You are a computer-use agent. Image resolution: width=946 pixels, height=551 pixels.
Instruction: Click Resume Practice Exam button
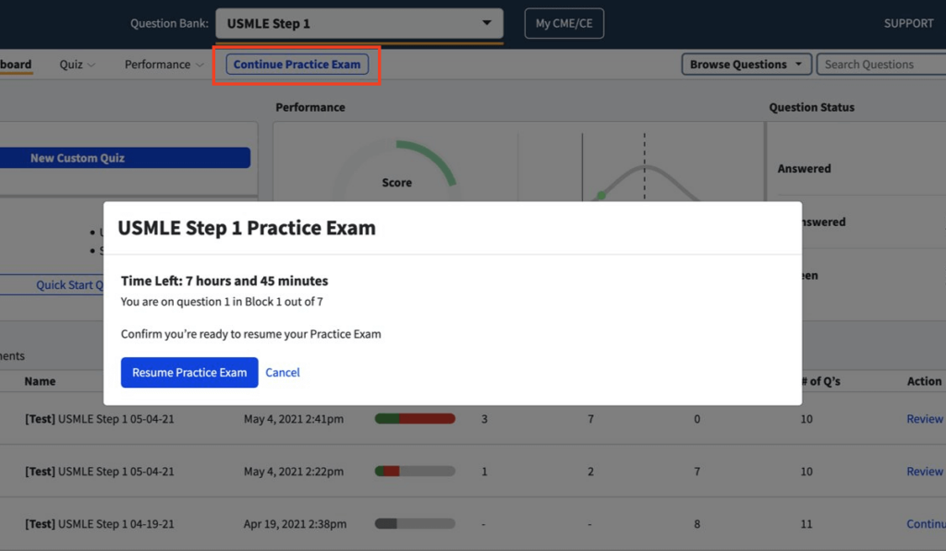[189, 373]
